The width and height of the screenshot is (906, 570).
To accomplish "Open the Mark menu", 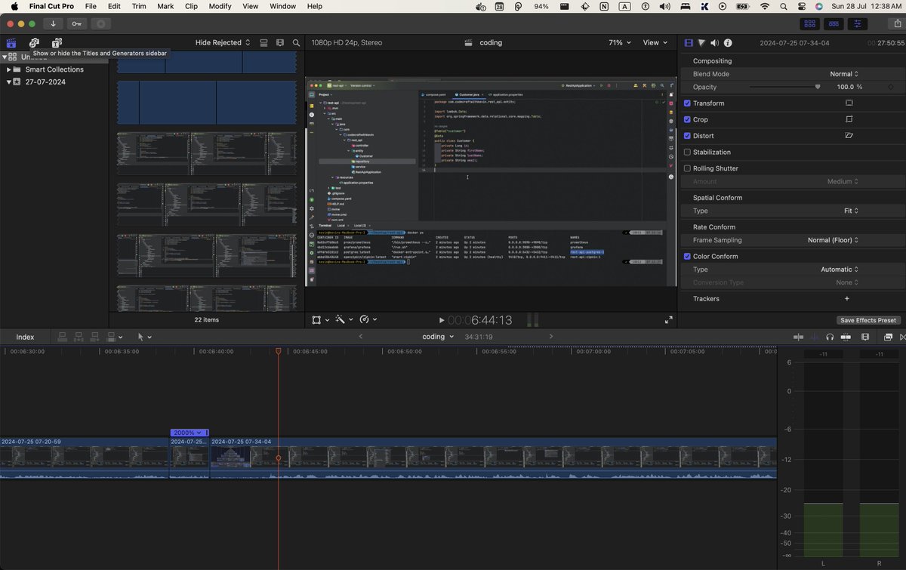I will pyautogui.click(x=165, y=6).
